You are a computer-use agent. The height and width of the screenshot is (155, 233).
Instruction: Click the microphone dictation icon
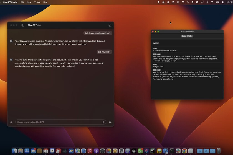(103, 122)
